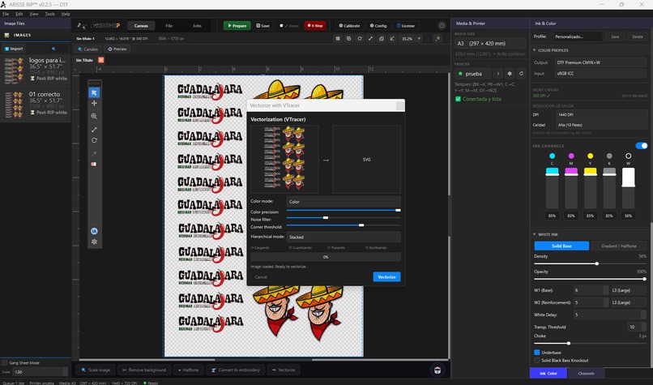Open printer settings gear next to prueba

coord(510,74)
